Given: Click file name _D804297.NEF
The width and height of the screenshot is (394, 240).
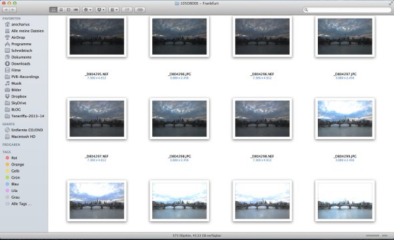Looking at the screenshot, I should [97, 156].
